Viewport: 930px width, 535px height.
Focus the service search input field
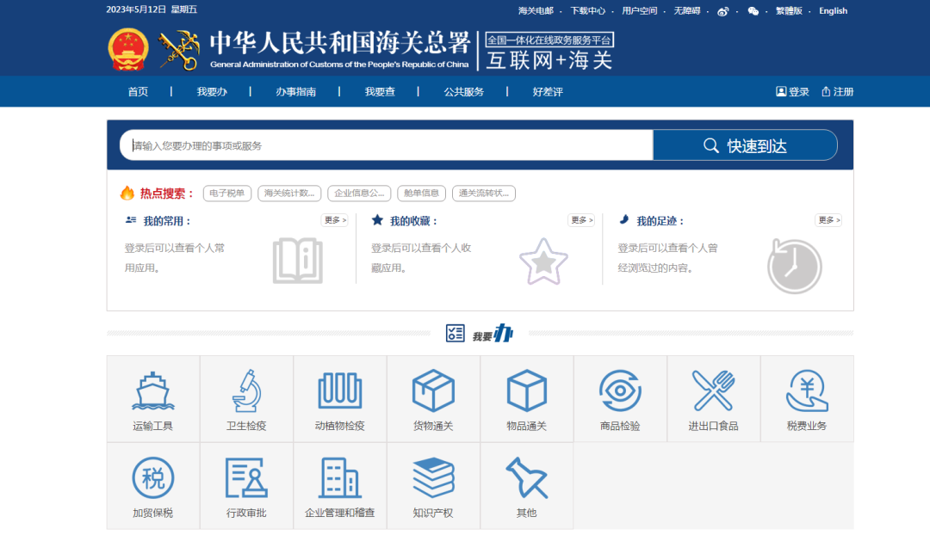(386, 145)
